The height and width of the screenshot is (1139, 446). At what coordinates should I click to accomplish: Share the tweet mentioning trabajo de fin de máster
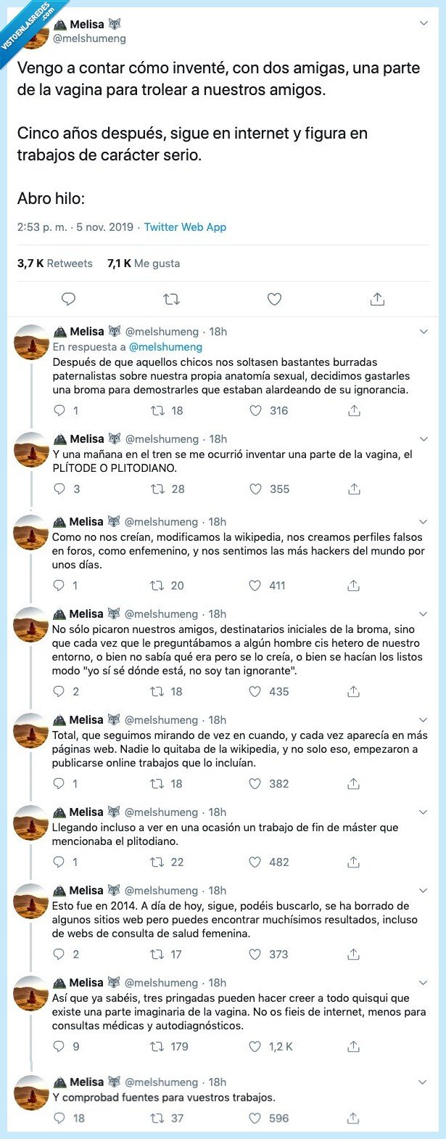tap(353, 862)
